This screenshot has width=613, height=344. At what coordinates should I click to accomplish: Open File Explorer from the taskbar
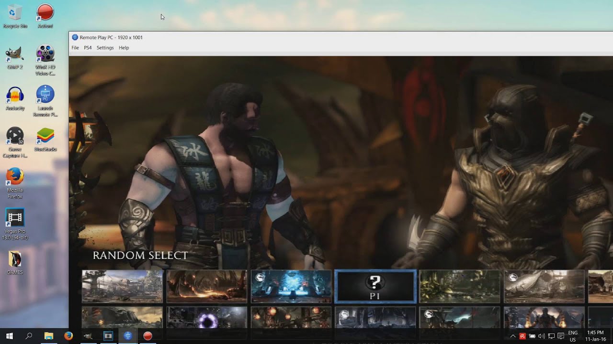pos(48,336)
